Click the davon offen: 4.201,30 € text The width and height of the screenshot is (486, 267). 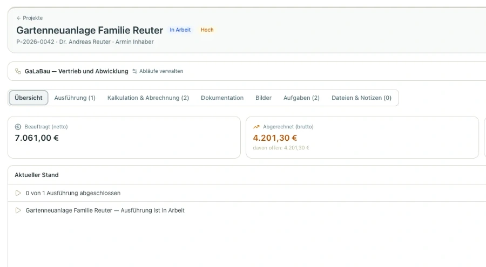coord(281,148)
